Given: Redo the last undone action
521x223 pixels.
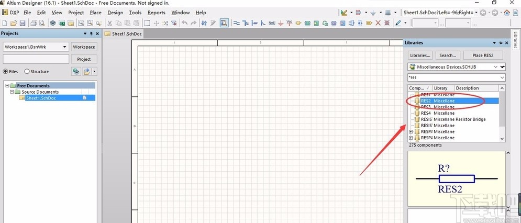Looking at the screenshot, I should [x=193, y=23].
